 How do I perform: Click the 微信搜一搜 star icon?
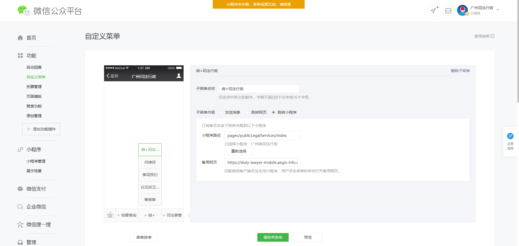click(20, 225)
